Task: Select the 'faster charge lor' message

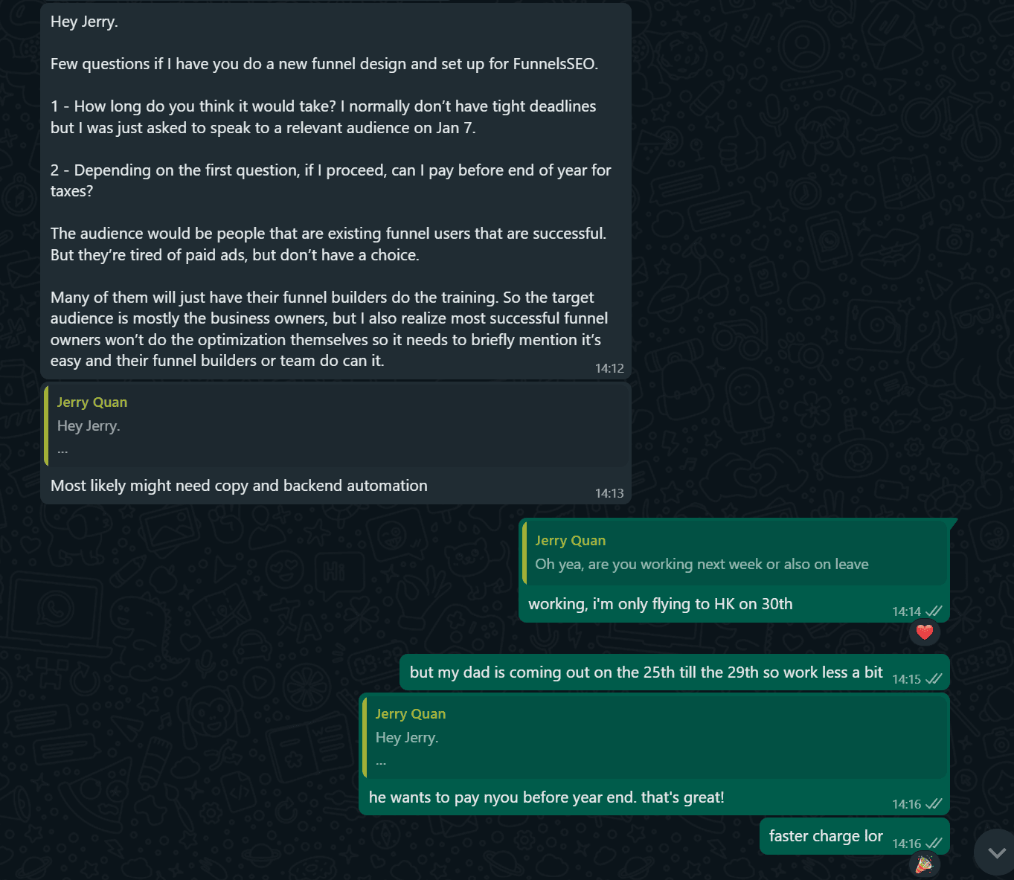Action: (x=826, y=836)
